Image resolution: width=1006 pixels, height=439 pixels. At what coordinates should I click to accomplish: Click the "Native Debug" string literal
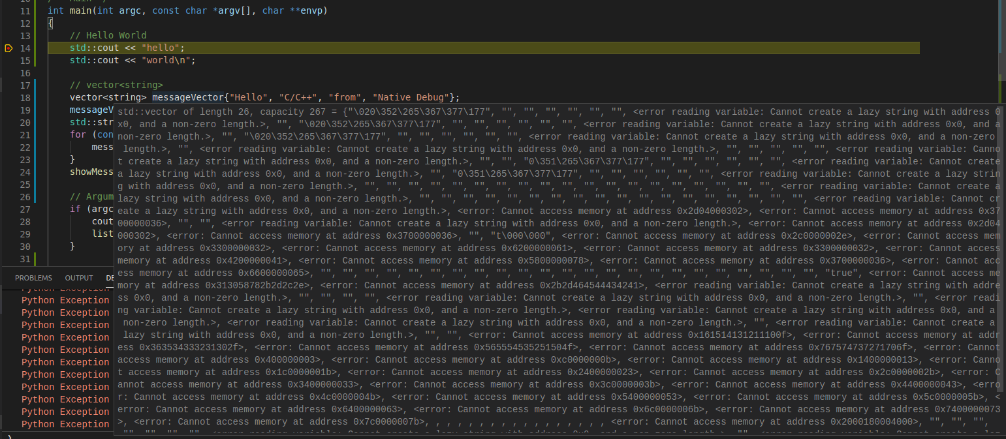pyautogui.click(x=411, y=98)
